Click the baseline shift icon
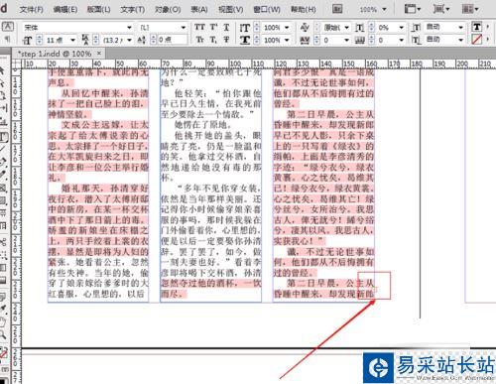Viewport: 496px width, 384px height. (142, 40)
